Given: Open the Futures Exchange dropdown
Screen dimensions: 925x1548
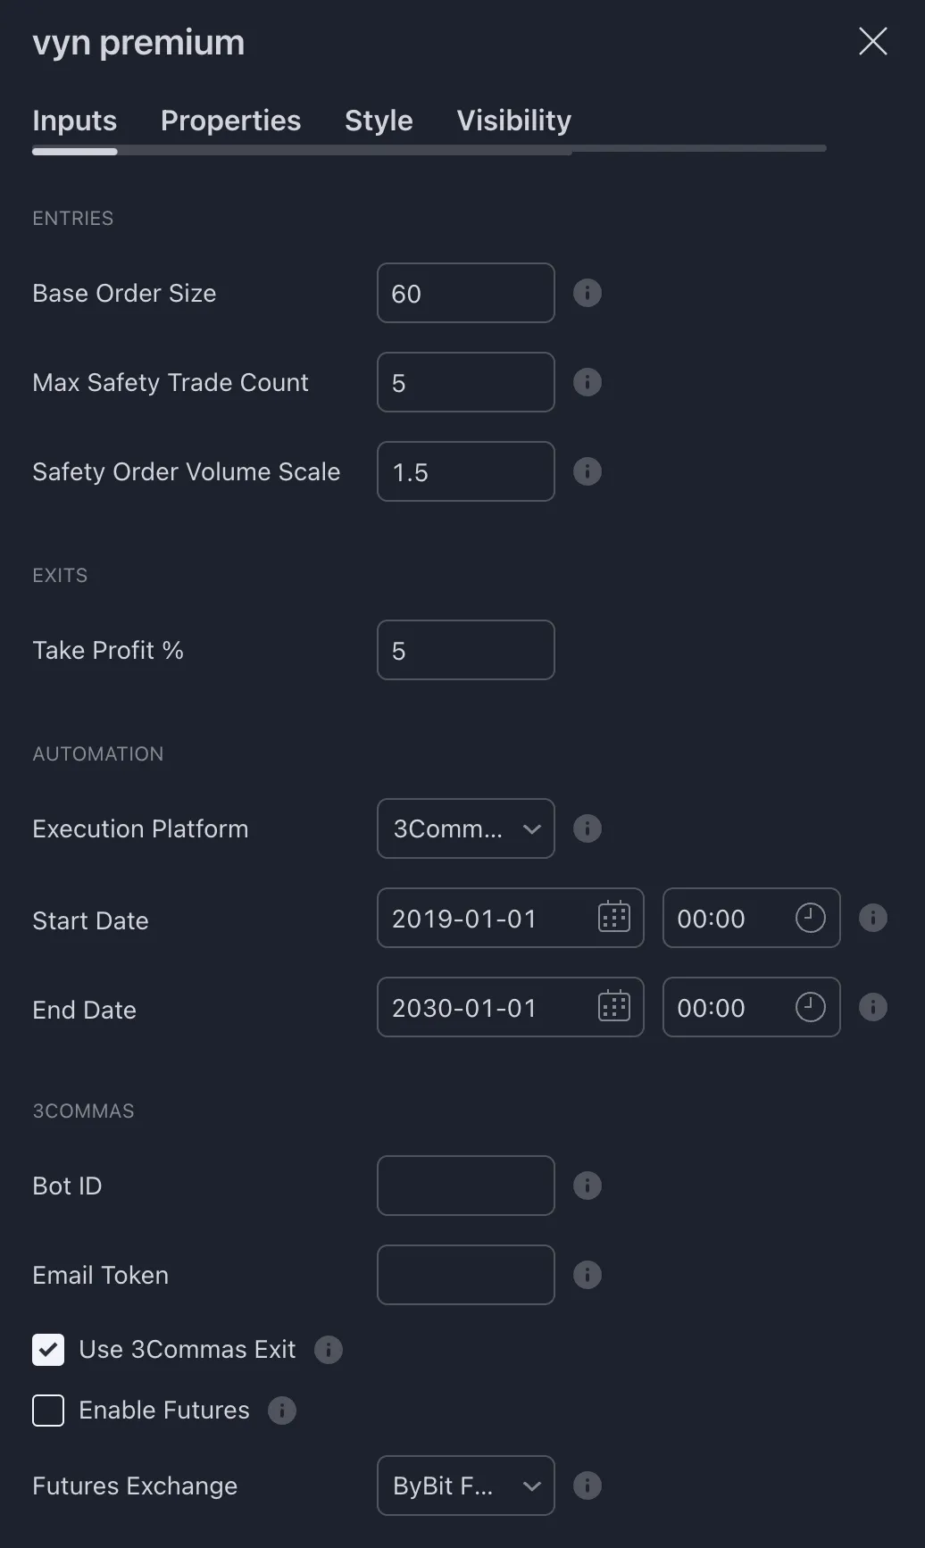Looking at the screenshot, I should 465,1486.
